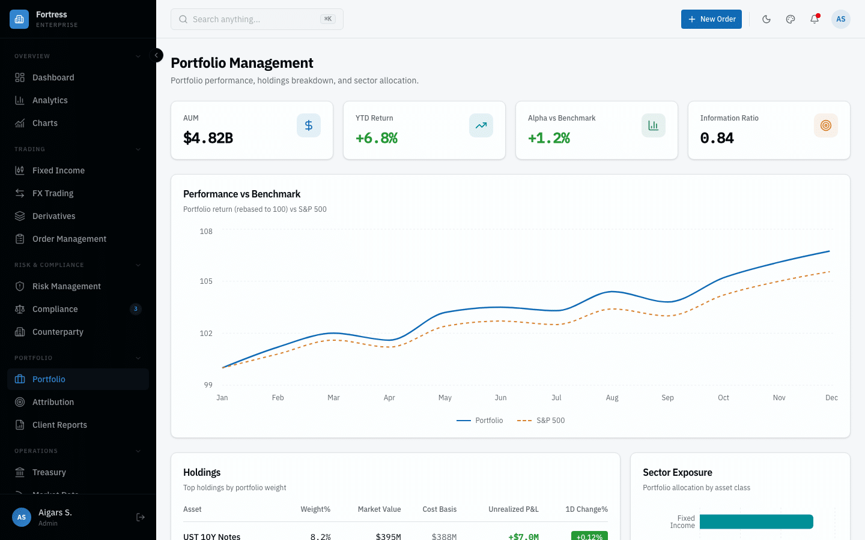This screenshot has width=865, height=540.
Task: Open FX Trading using its arrows icon
Action: click(20, 193)
